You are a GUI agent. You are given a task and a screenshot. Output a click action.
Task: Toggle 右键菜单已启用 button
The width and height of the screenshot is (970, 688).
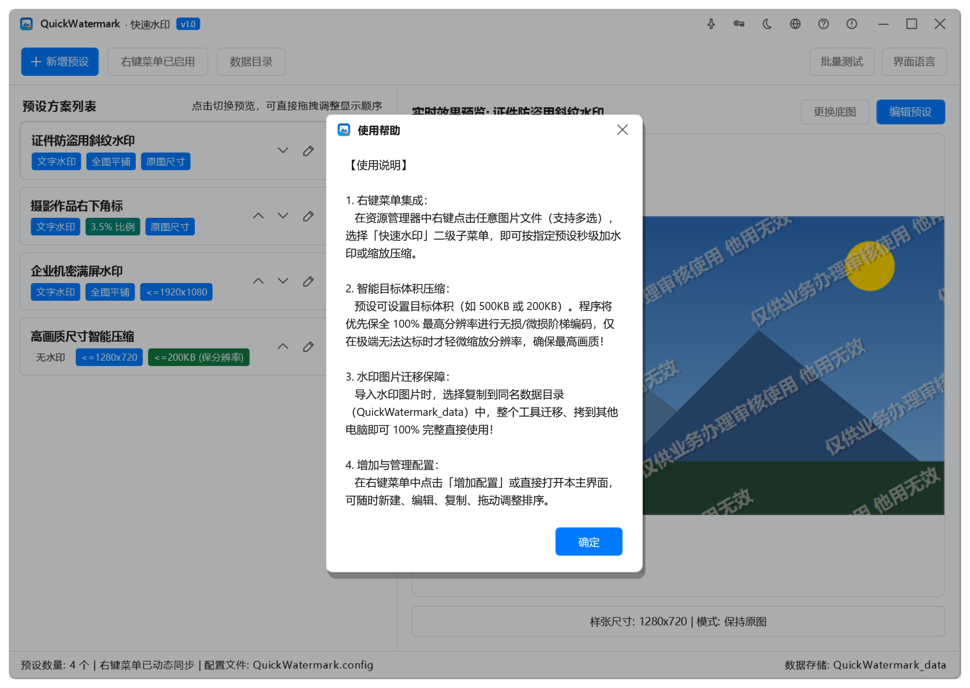[x=158, y=62]
